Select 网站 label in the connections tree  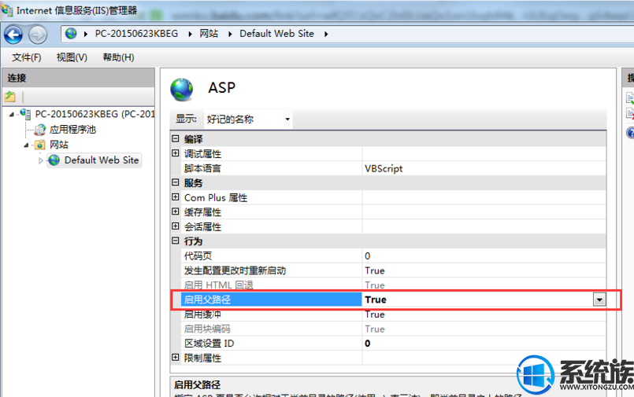59,145
